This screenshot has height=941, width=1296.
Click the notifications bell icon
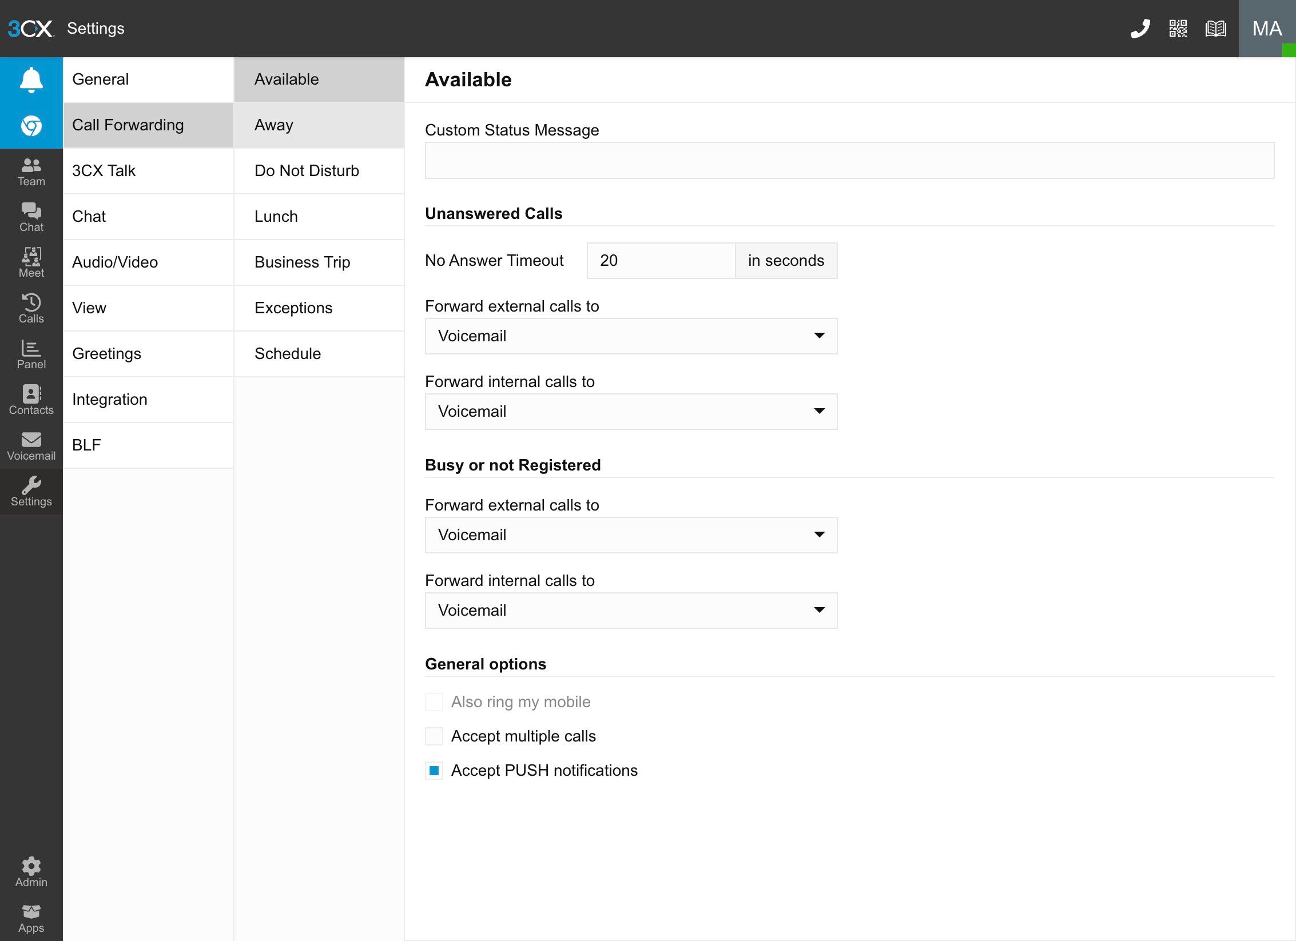[x=31, y=79]
